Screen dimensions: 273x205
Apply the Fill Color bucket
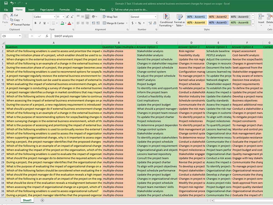[62, 23]
